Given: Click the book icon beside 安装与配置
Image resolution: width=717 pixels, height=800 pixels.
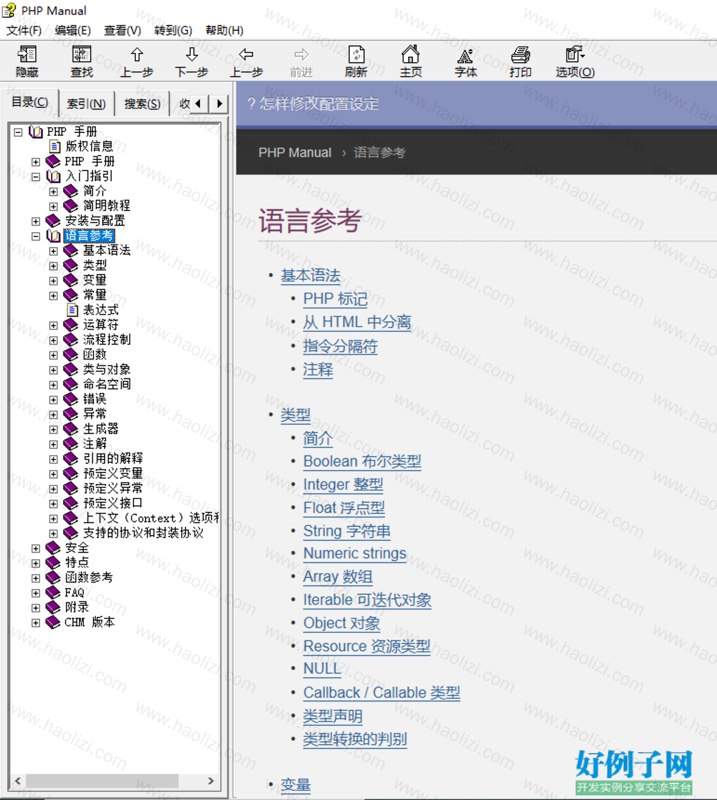Looking at the screenshot, I should tap(53, 221).
